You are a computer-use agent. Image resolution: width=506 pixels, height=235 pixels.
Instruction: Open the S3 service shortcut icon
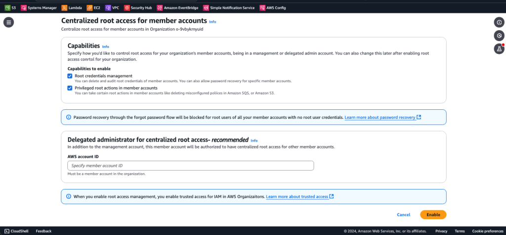point(7,8)
